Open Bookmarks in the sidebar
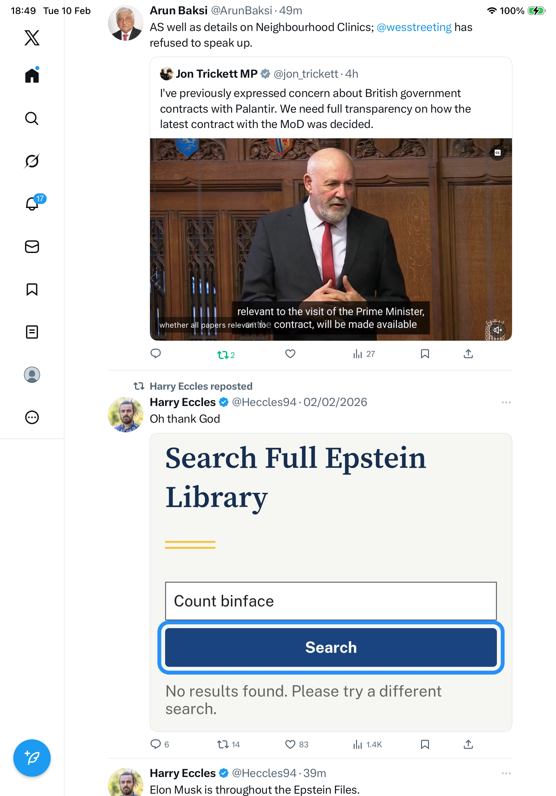The height and width of the screenshot is (796, 556). (x=32, y=289)
